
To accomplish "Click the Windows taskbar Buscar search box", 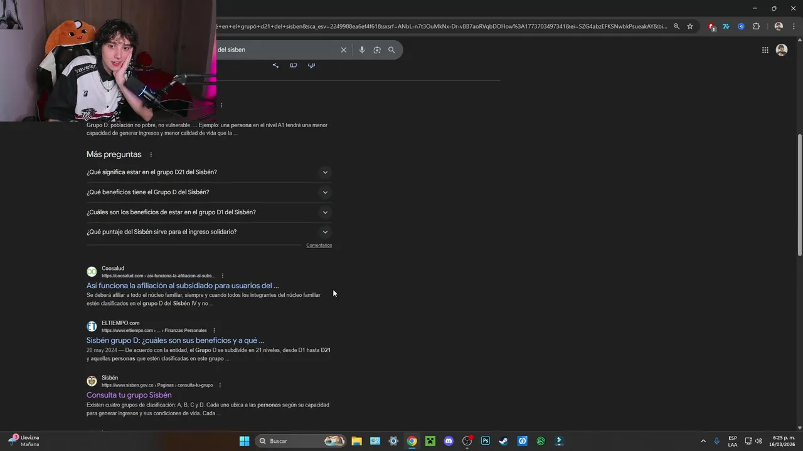I will pos(301,441).
